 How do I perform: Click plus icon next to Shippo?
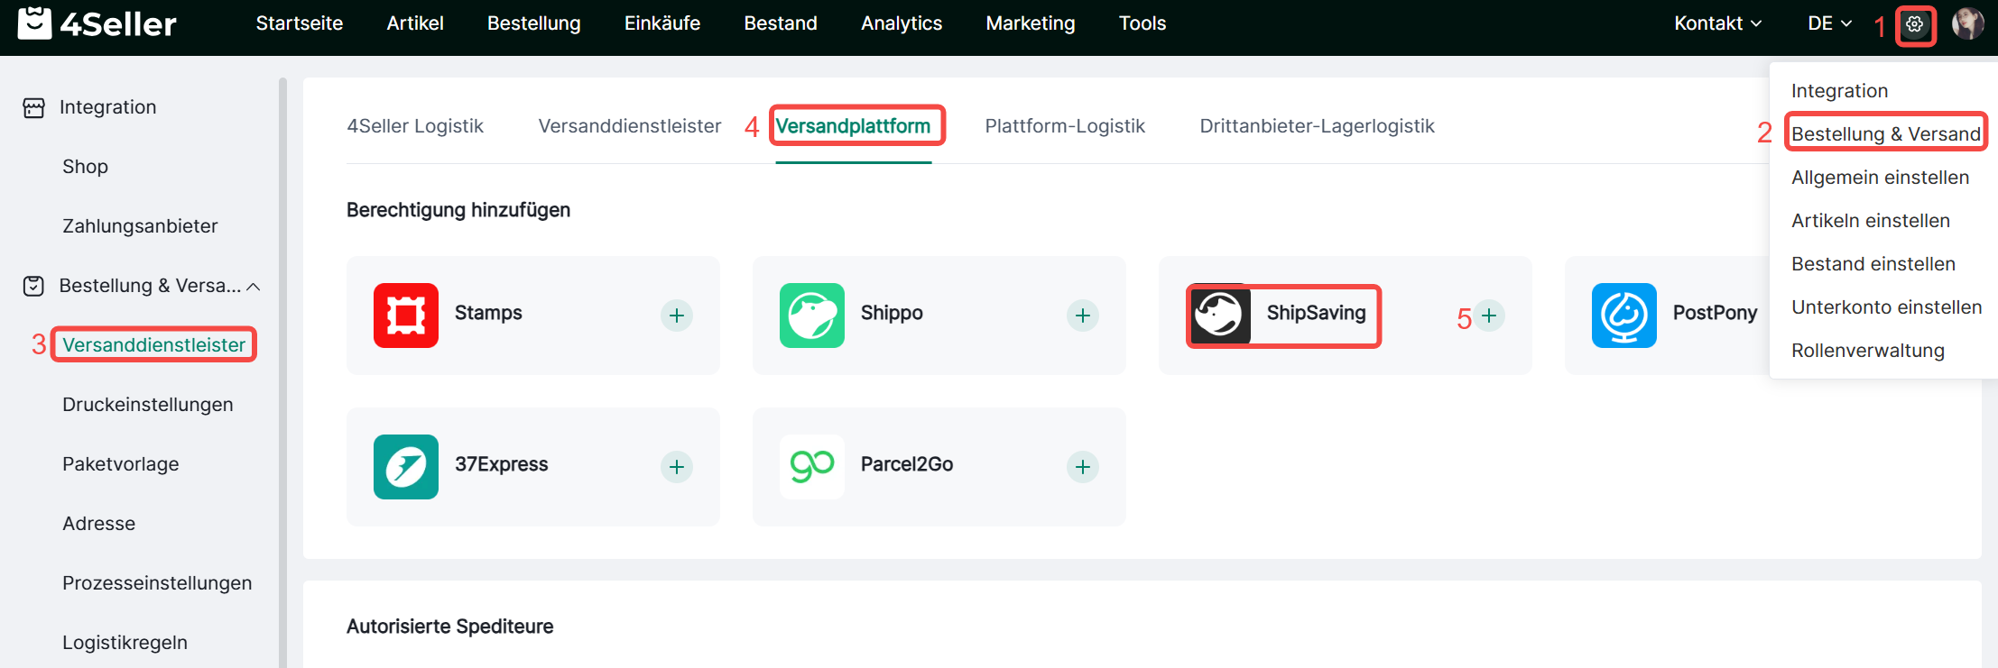tap(1083, 316)
